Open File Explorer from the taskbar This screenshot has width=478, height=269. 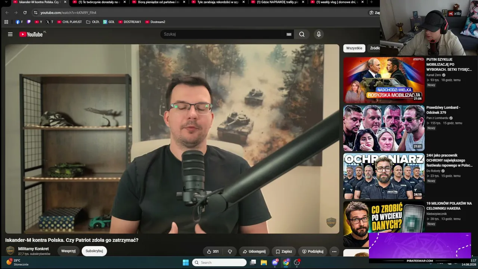[264, 263]
